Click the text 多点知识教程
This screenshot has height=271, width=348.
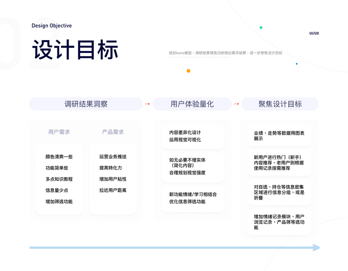pyautogui.click(x=59, y=179)
